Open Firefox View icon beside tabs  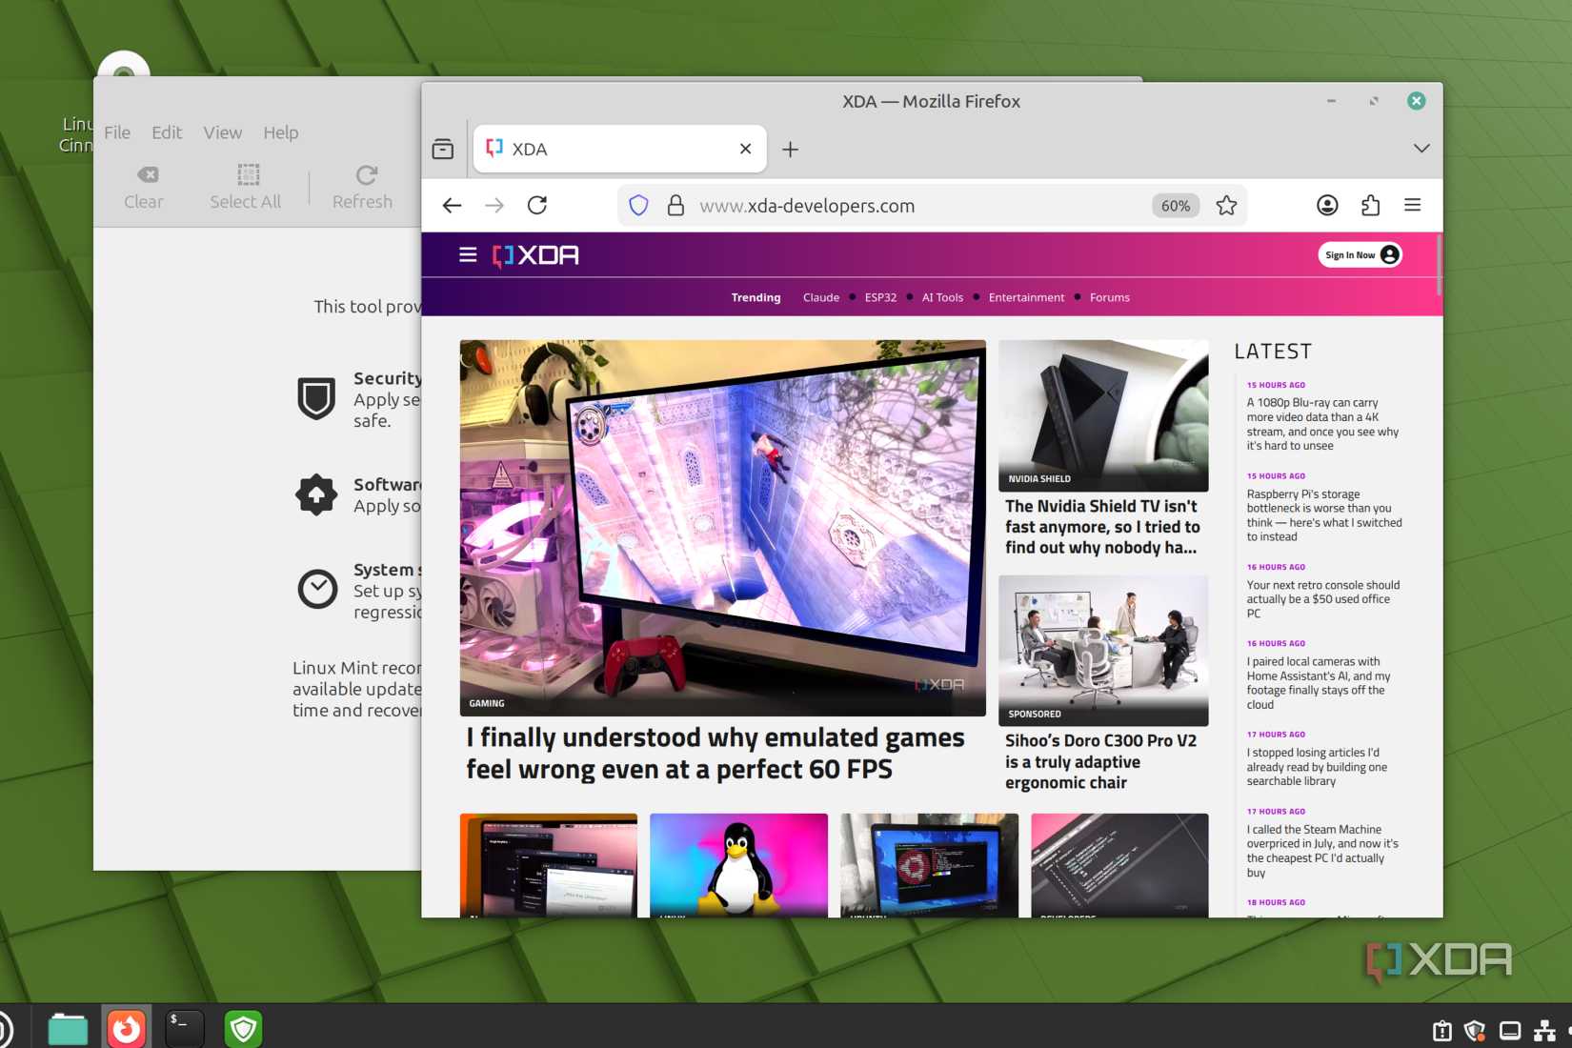click(443, 149)
